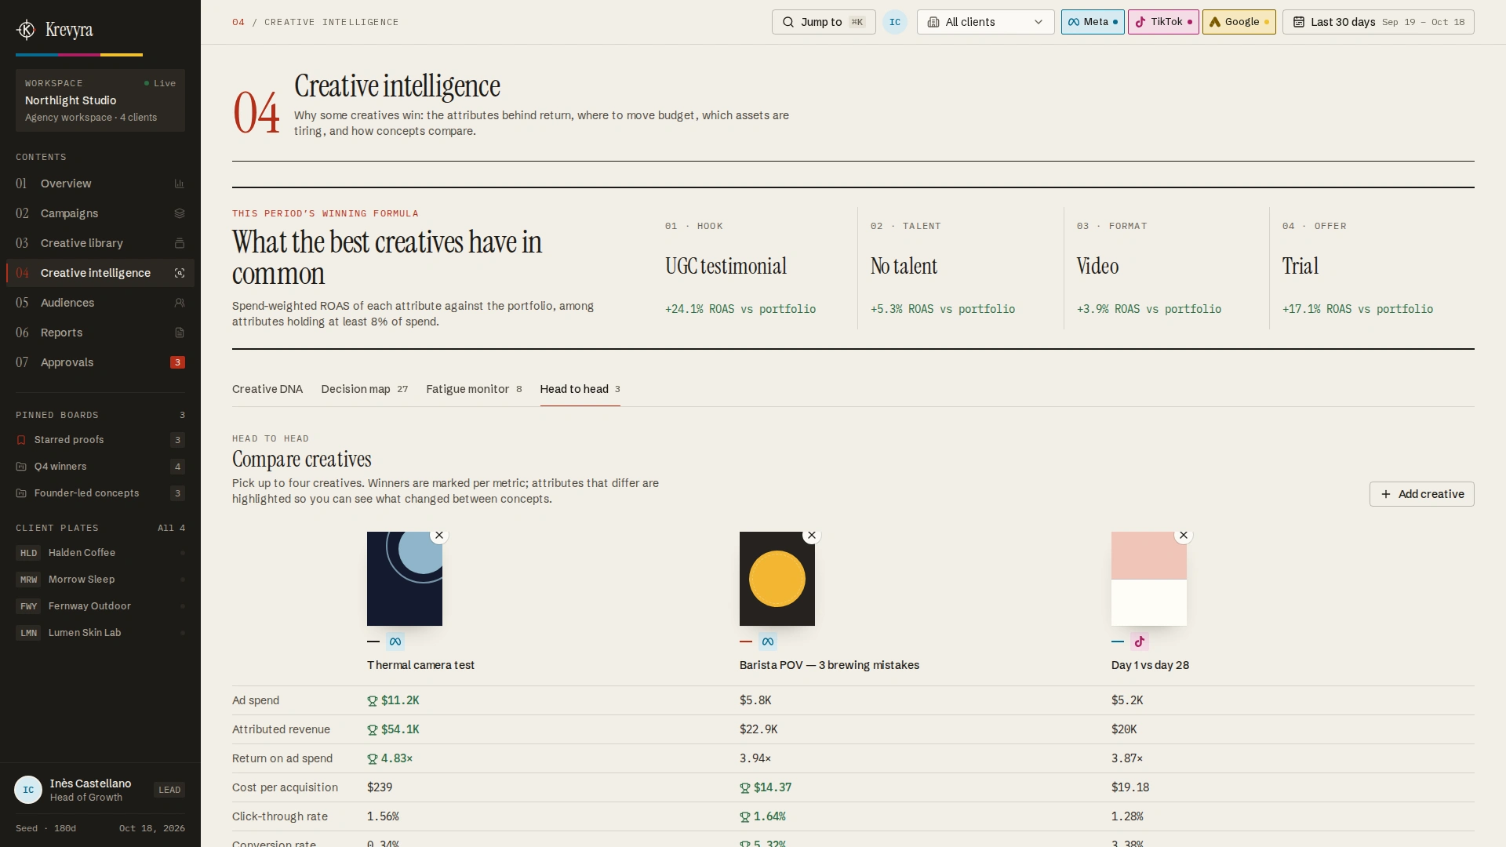Viewport: 1506px width, 847px height.
Task: Open the Last 30 days date range picker
Action: coord(1378,22)
